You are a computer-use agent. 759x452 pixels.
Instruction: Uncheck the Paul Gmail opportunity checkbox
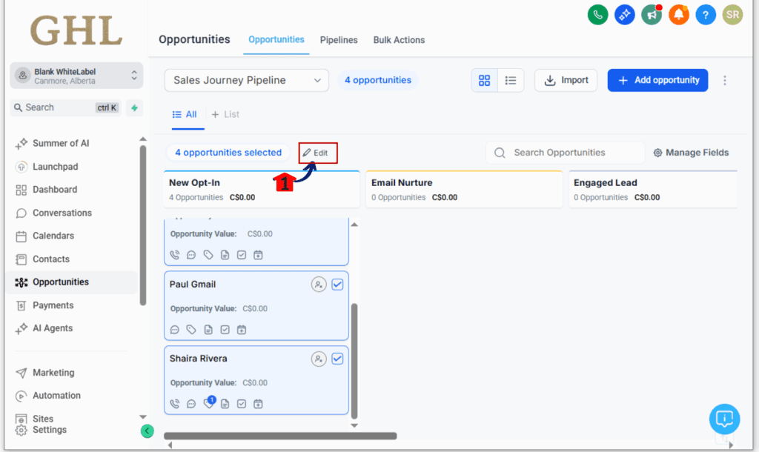[337, 285]
